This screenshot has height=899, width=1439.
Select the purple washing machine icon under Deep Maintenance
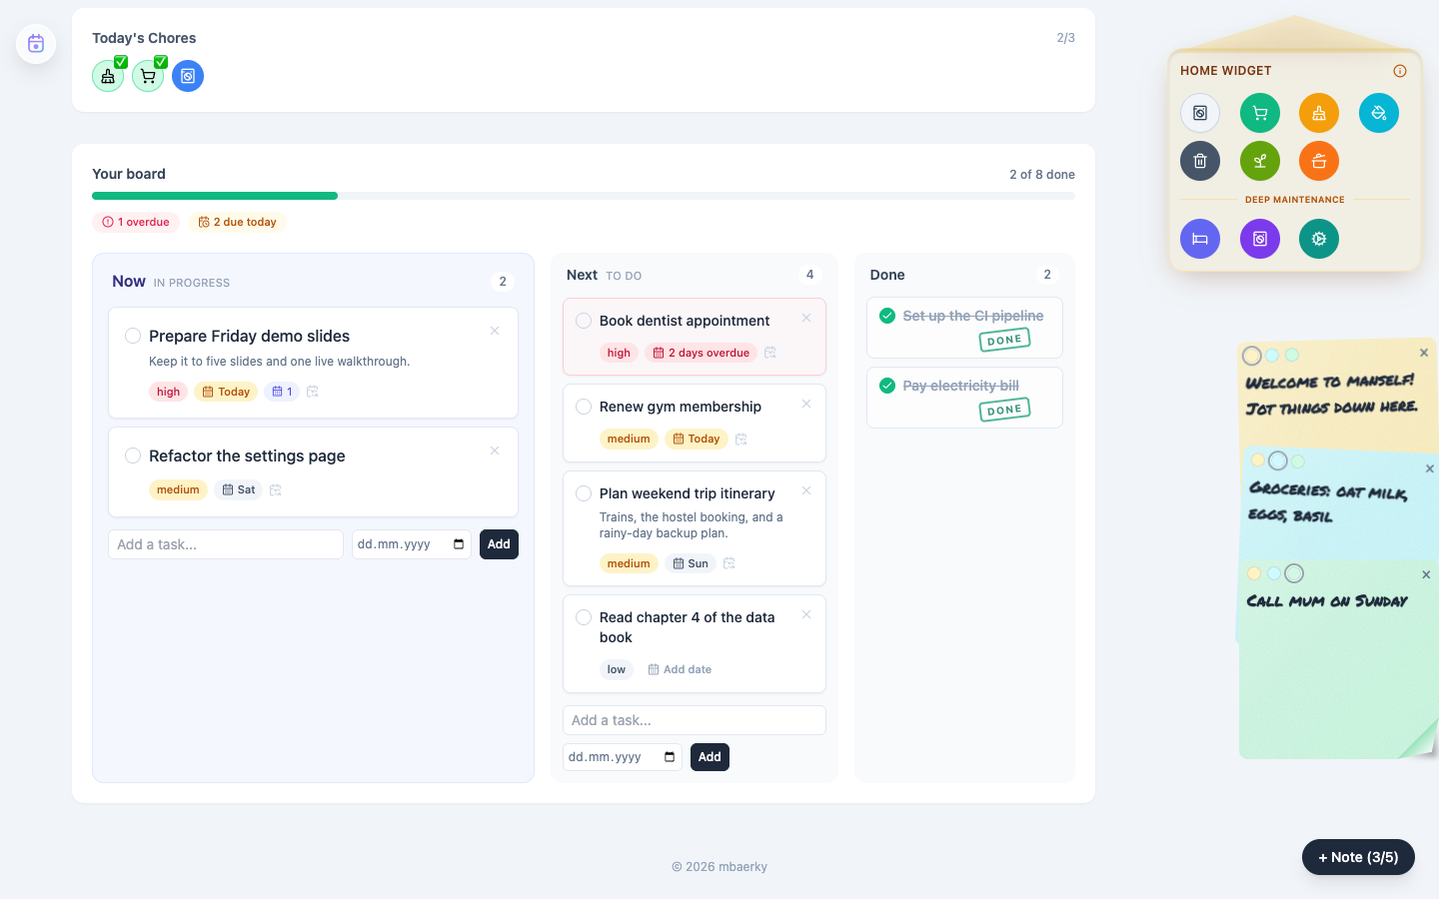point(1260,239)
